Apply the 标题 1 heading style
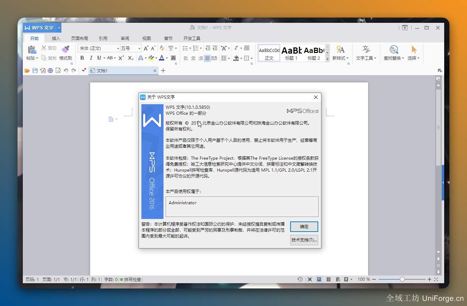Viewport: 467px width, 306px height. click(x=291, y=53)
